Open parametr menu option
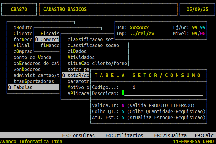The height and width of the screenshot is (144, 216). coord(78,81)
